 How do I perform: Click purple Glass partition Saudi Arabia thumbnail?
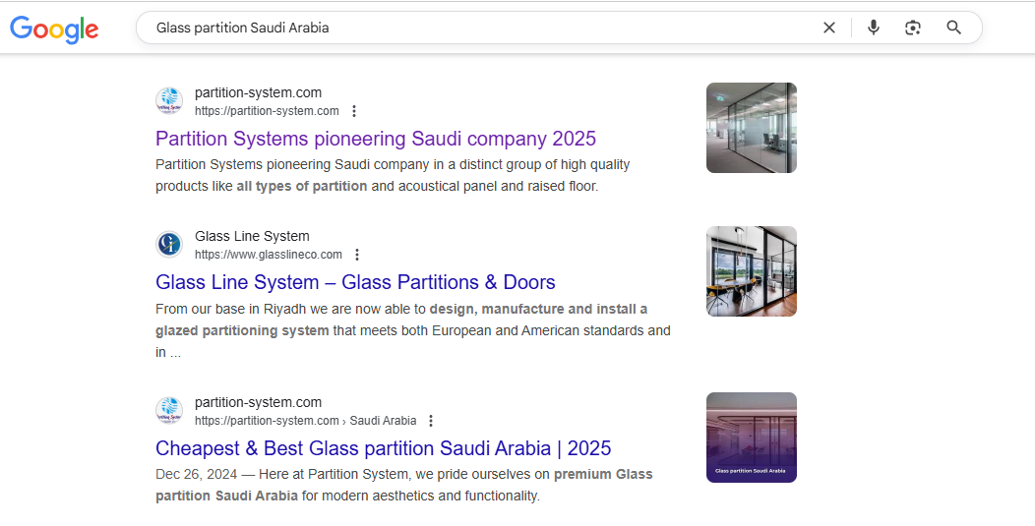752,438
